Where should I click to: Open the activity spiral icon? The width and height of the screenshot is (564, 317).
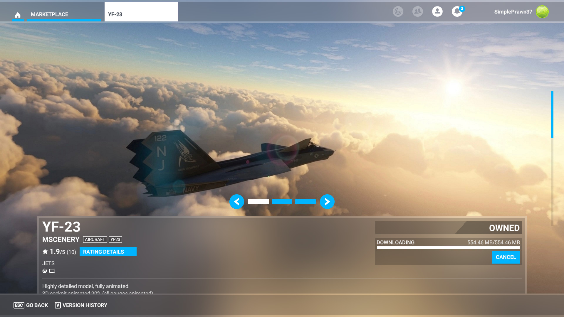pos(398,11)
